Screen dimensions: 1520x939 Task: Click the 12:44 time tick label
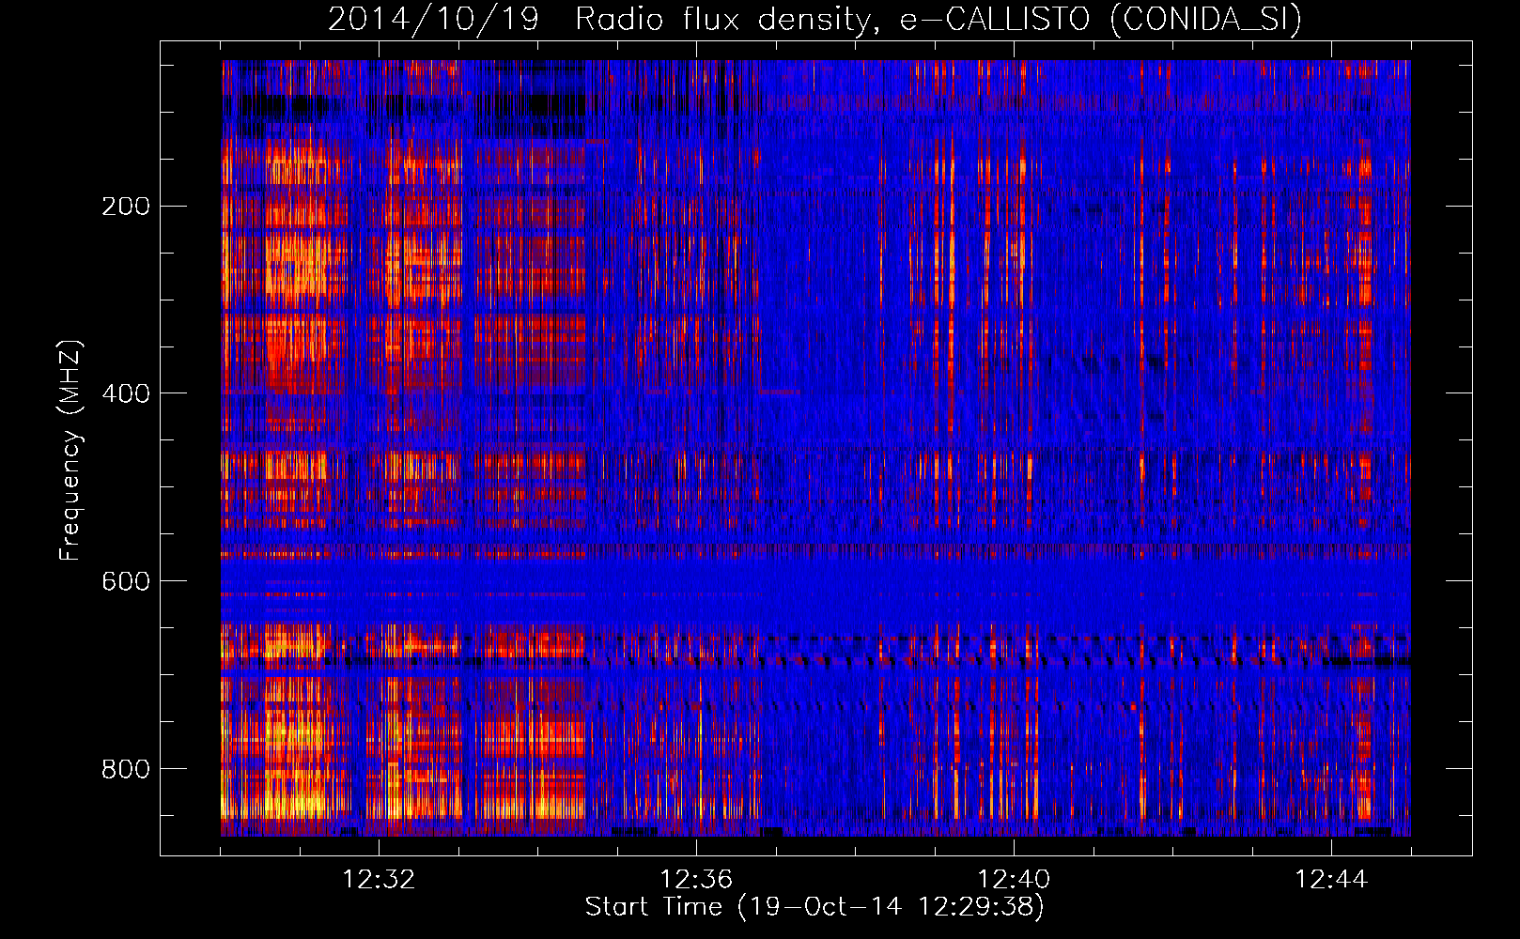click(x=1331, y=880)
